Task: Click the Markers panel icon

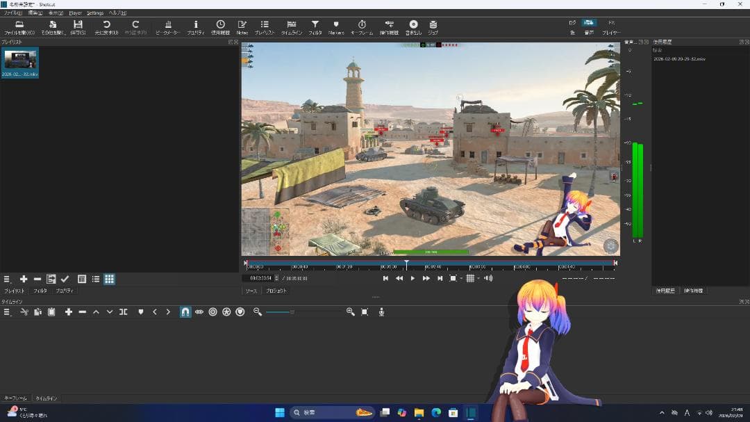Action: [x=336, y=26]
